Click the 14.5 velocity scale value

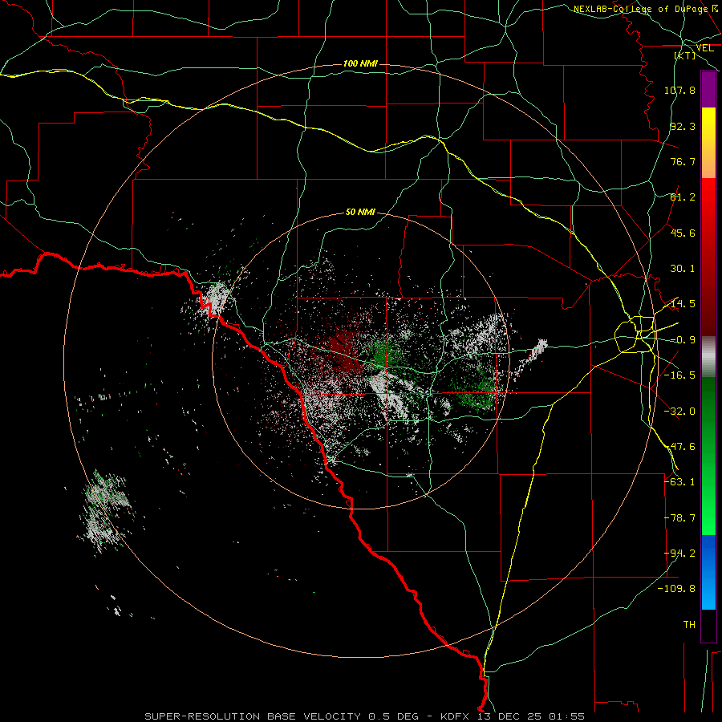(683, 304)
